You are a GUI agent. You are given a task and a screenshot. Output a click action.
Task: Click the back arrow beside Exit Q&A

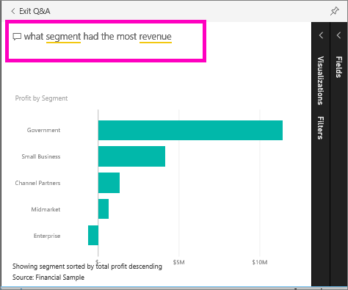13,11
